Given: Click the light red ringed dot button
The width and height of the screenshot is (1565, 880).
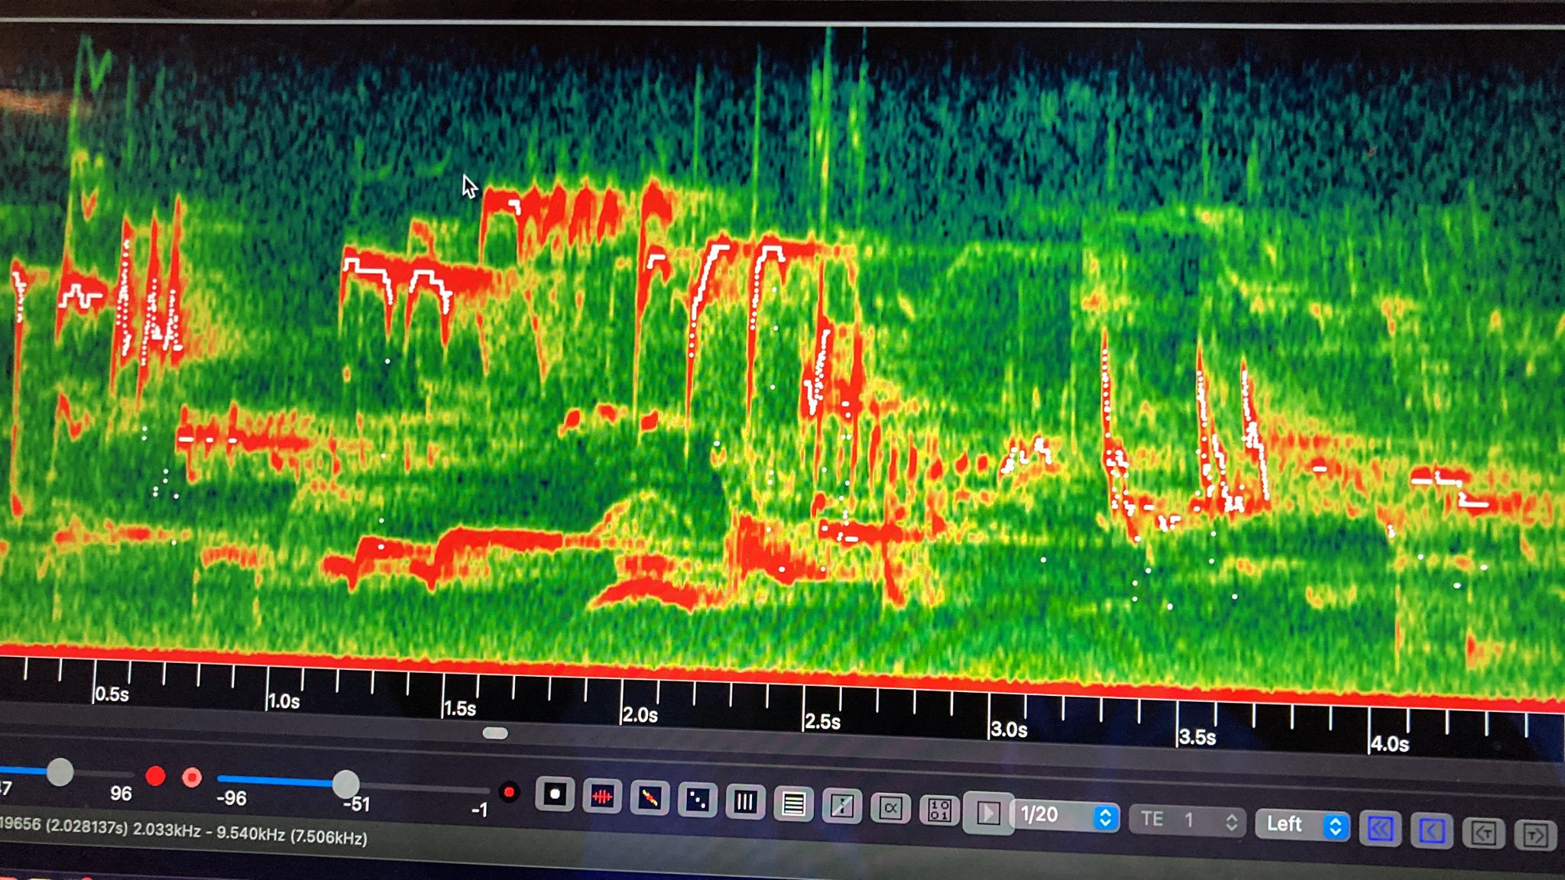Looking at the screenshot, I should [192, 778].
